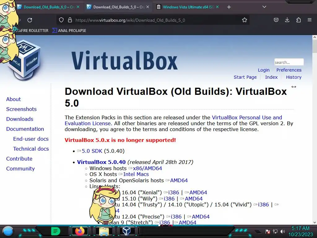The width and height of the screenshot is (317, 238).
Task: Download Ubuntu 16.04 Xenial AMD64 package
Action: 198,192
